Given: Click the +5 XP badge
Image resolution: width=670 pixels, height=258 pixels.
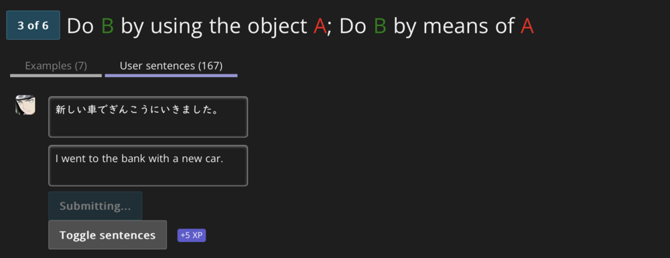Looking at the screenshot, I should (x=192, y=235).
